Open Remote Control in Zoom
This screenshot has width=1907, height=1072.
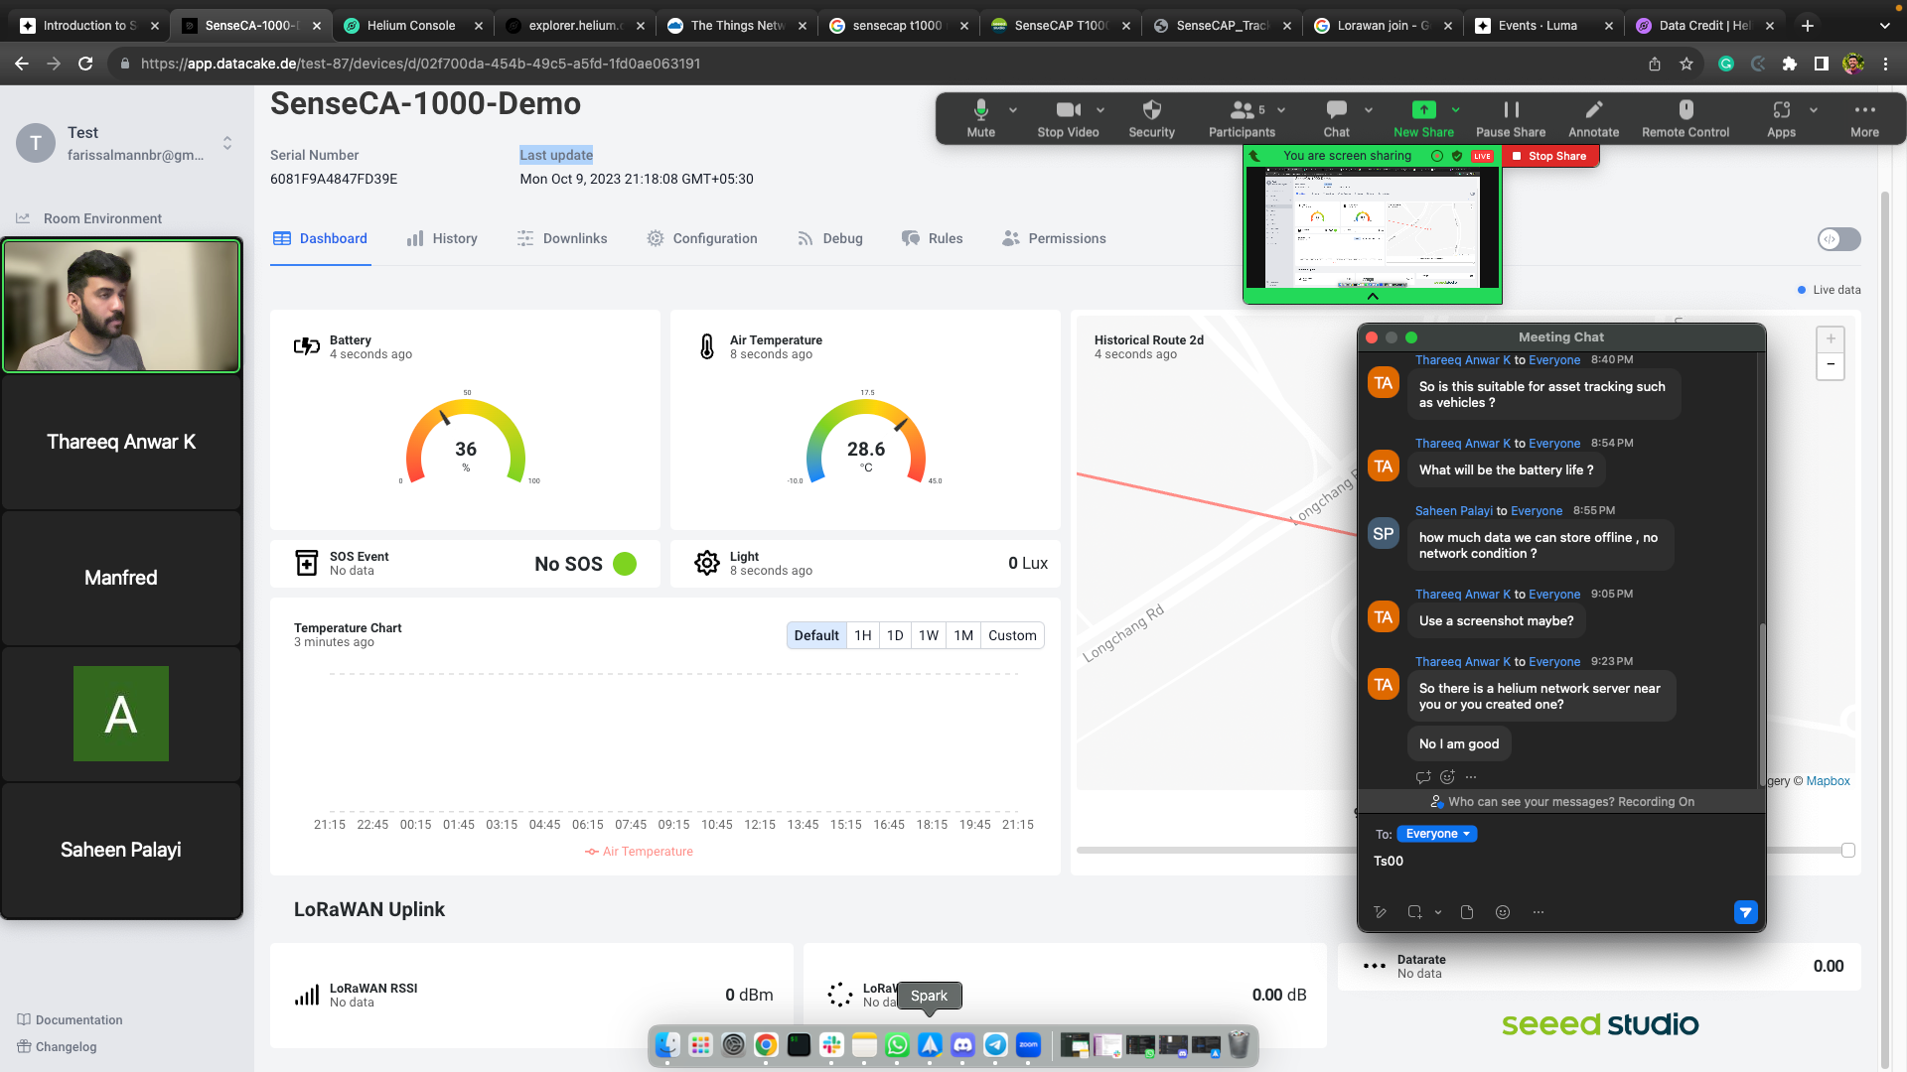pyautogui.click(x=1686, y=118)
